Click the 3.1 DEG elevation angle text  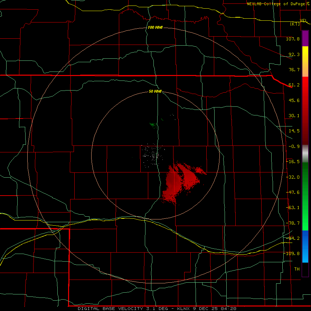[x=157, y=309]
